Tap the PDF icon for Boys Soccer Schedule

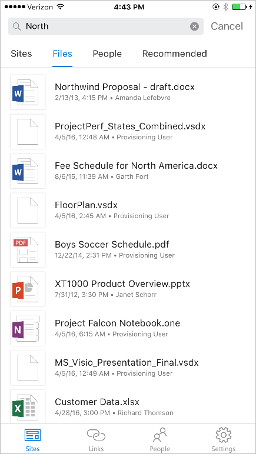tap(28, 250)
